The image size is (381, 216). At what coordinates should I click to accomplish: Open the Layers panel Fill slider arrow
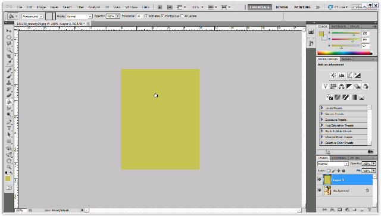[374, 171]
